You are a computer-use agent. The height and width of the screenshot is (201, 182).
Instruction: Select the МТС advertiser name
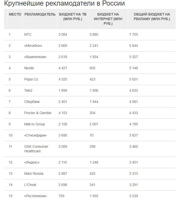tap(28, 34)
